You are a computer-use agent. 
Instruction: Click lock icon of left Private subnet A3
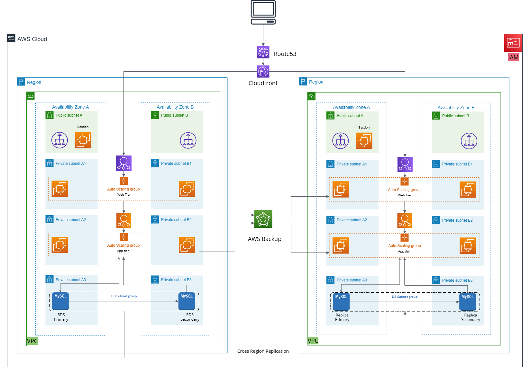[x=50, y=280]
